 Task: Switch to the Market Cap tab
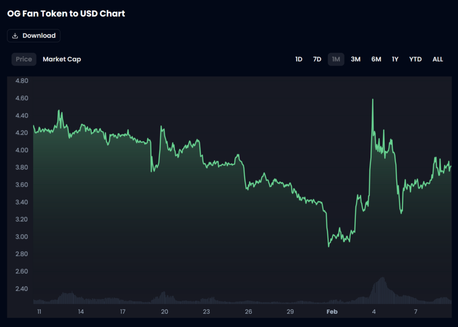coord(62,59)
